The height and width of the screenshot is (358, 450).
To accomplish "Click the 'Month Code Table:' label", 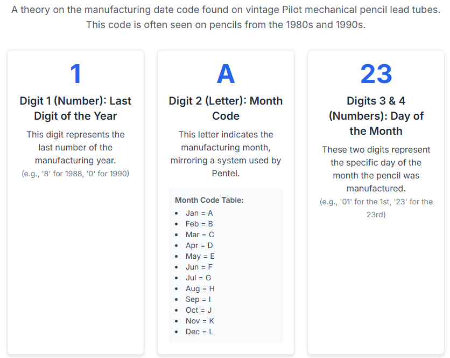I will [209, 200].
